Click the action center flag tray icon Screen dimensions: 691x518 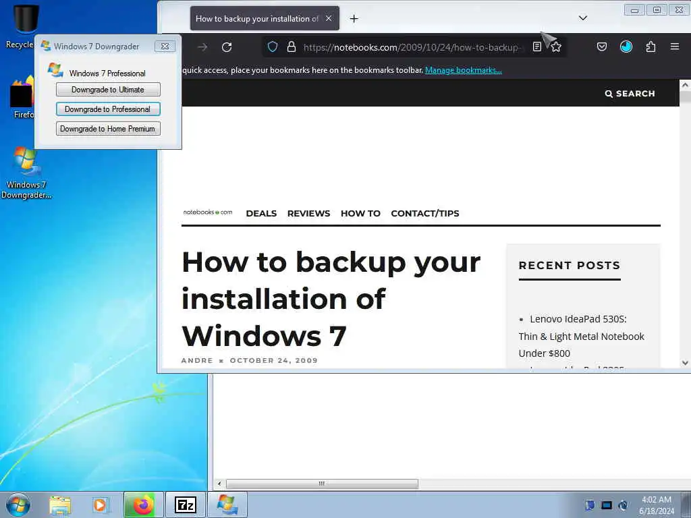(590, 505)
